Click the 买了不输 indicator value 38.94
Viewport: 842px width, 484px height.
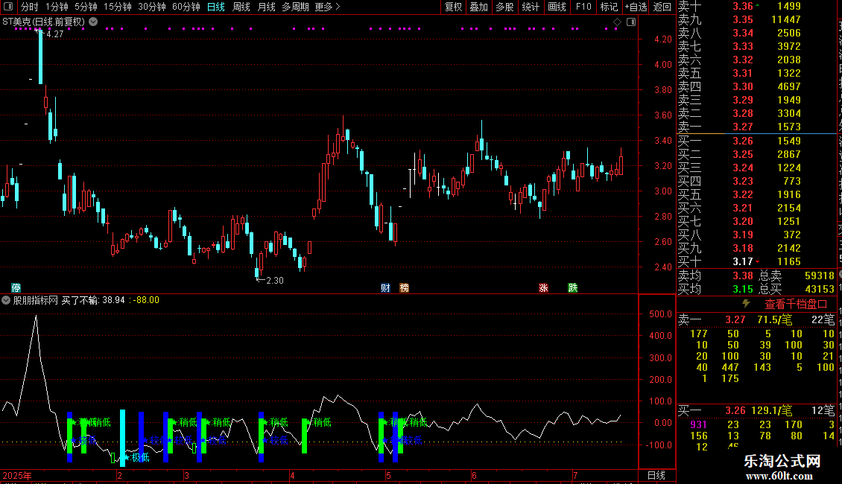pos(113,300)
